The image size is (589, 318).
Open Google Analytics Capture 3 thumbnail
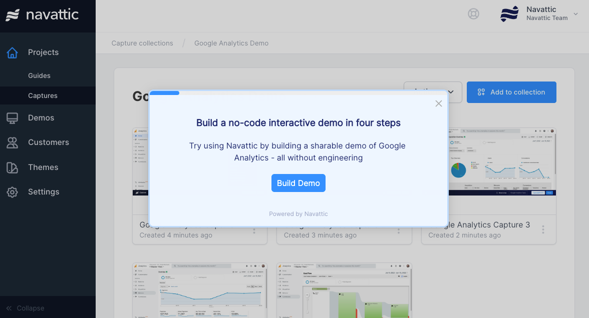502,161
